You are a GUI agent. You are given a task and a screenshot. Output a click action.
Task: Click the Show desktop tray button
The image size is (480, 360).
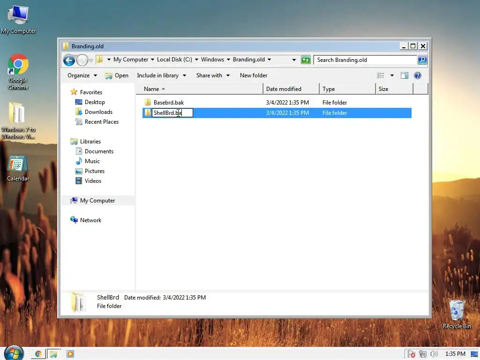pos(474,354)
